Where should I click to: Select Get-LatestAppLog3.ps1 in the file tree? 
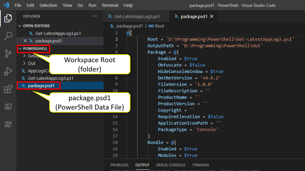(50, 78)
